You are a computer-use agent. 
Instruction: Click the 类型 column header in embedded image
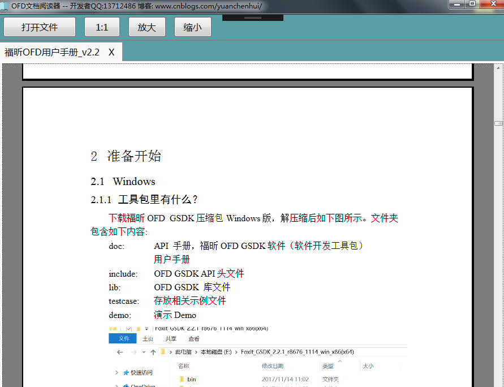[x=328, y=366]
